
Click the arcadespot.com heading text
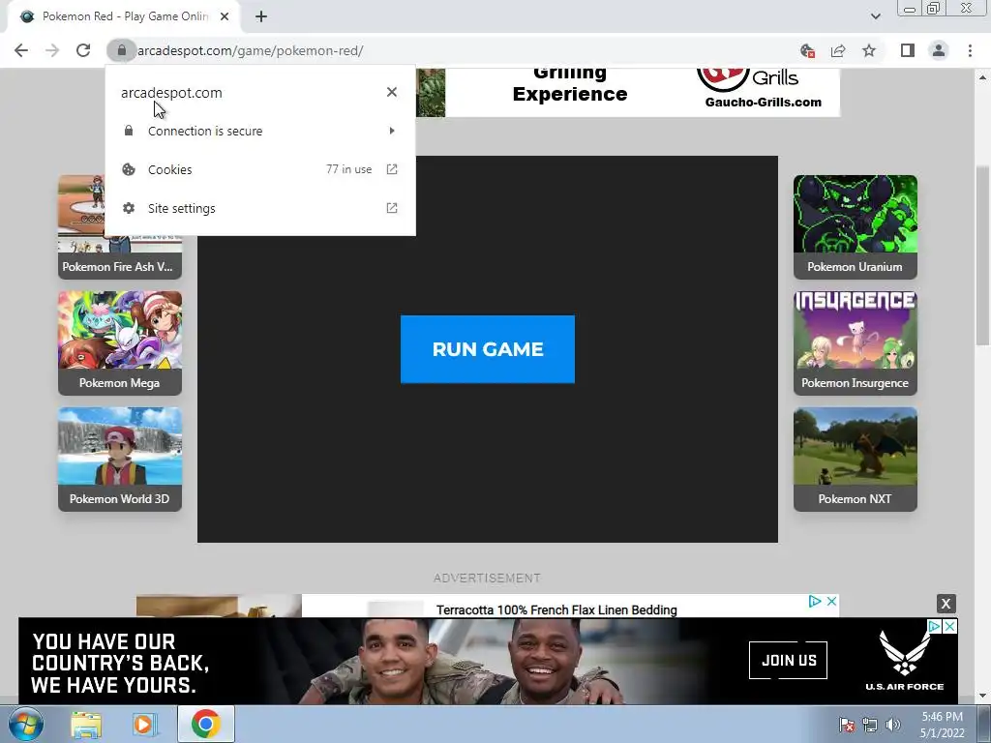[x=171, y=92]
